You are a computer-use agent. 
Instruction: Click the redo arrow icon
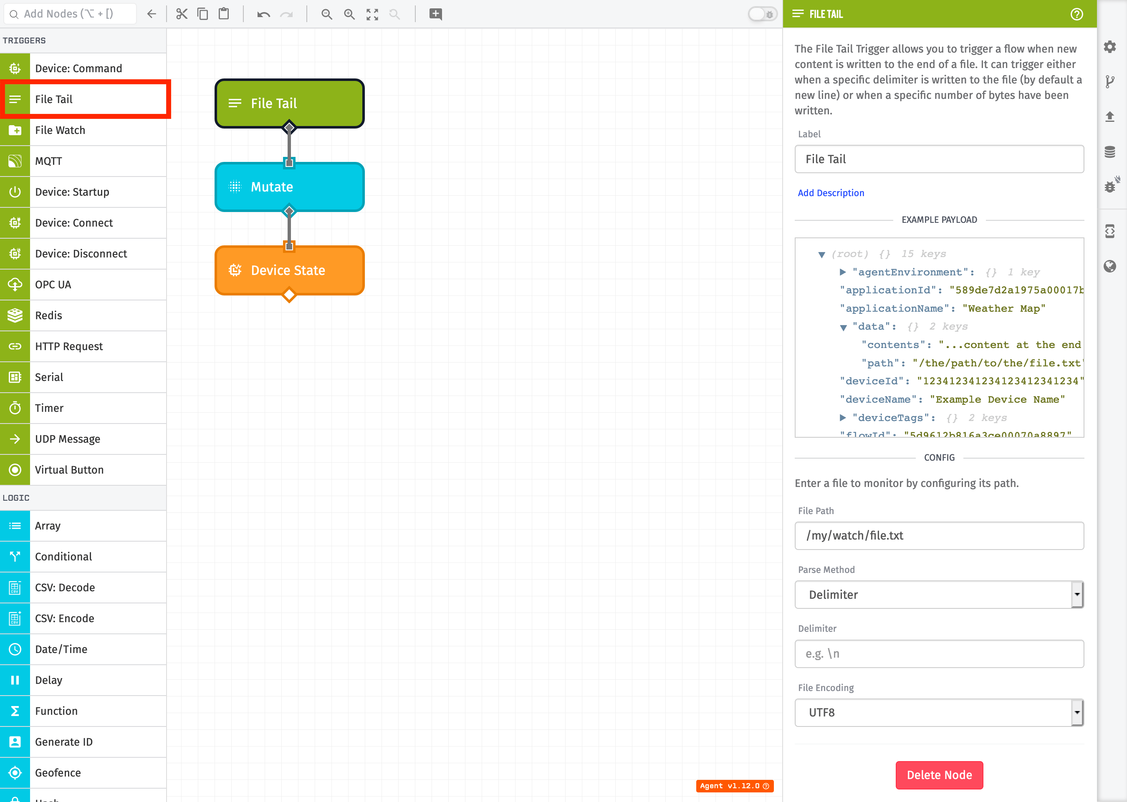(286, 14)
